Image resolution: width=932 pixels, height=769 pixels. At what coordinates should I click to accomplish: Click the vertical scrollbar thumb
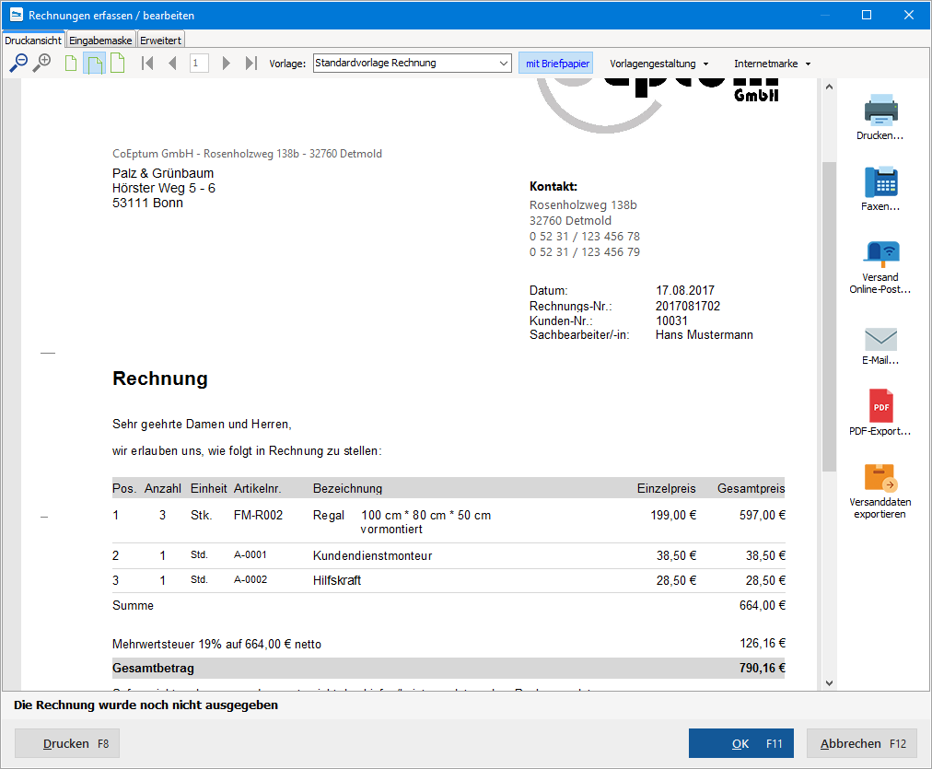[829, 316]
